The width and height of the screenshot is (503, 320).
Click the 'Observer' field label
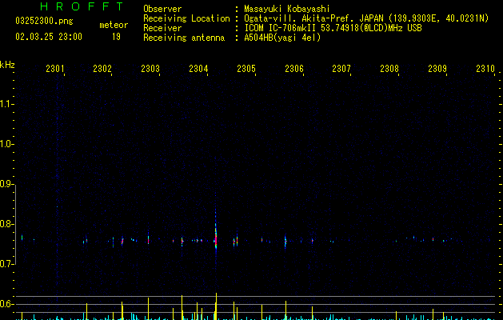(x=162, y=9)
